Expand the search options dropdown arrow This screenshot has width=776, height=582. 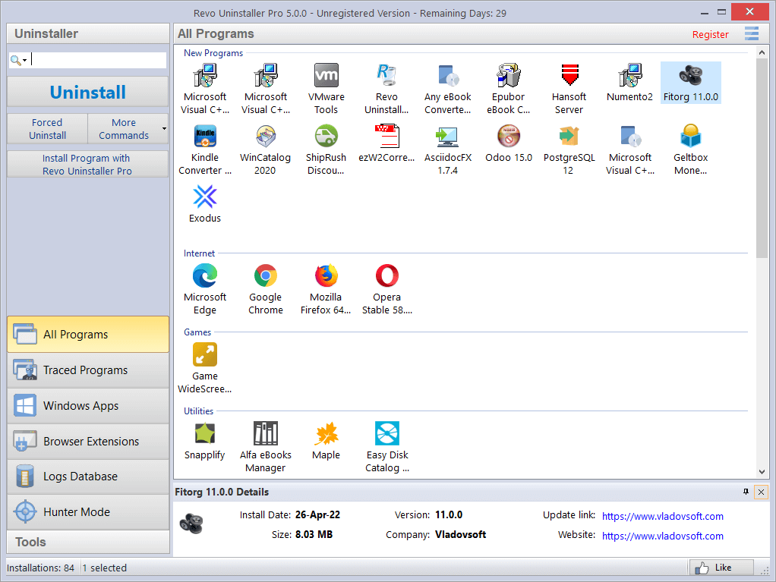click(x=25, y=61)
